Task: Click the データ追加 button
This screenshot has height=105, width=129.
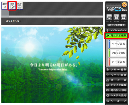Action: [117, 62]
